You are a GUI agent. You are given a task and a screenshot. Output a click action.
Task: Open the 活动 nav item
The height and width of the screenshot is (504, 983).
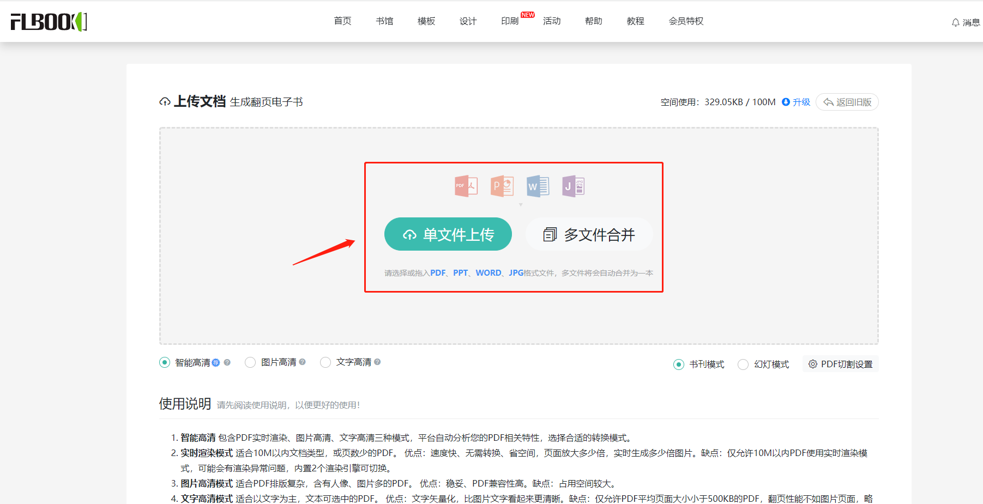pos(552,21)
